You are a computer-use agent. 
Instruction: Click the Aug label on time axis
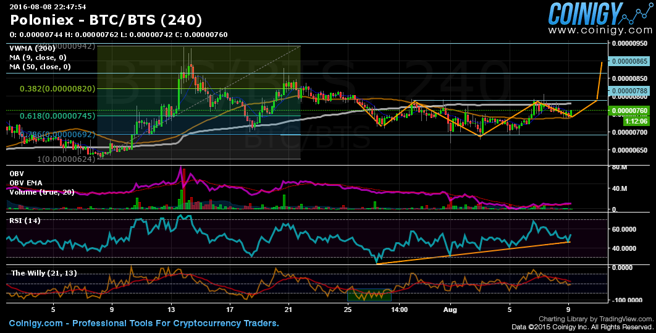click(x=450, y=310)
